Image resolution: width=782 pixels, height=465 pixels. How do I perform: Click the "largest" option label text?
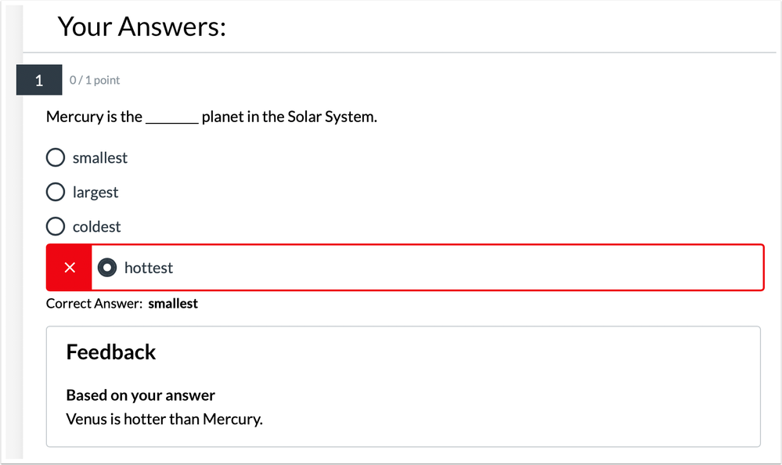[x=95, y=193]
